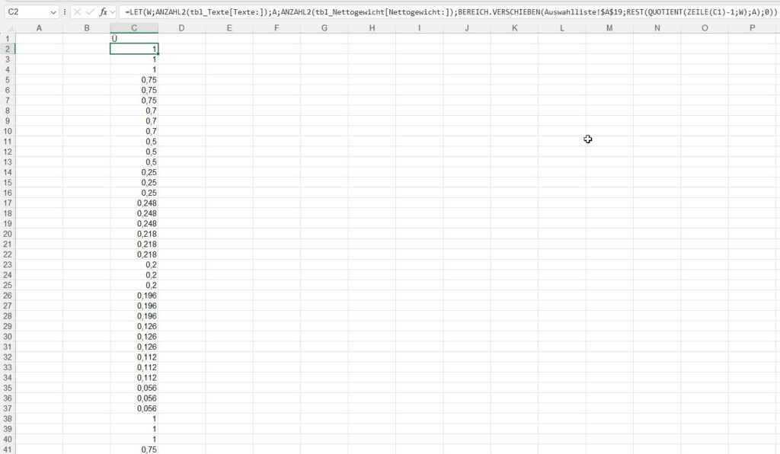
Task: Select row 8 header
Action: point(8,110)
